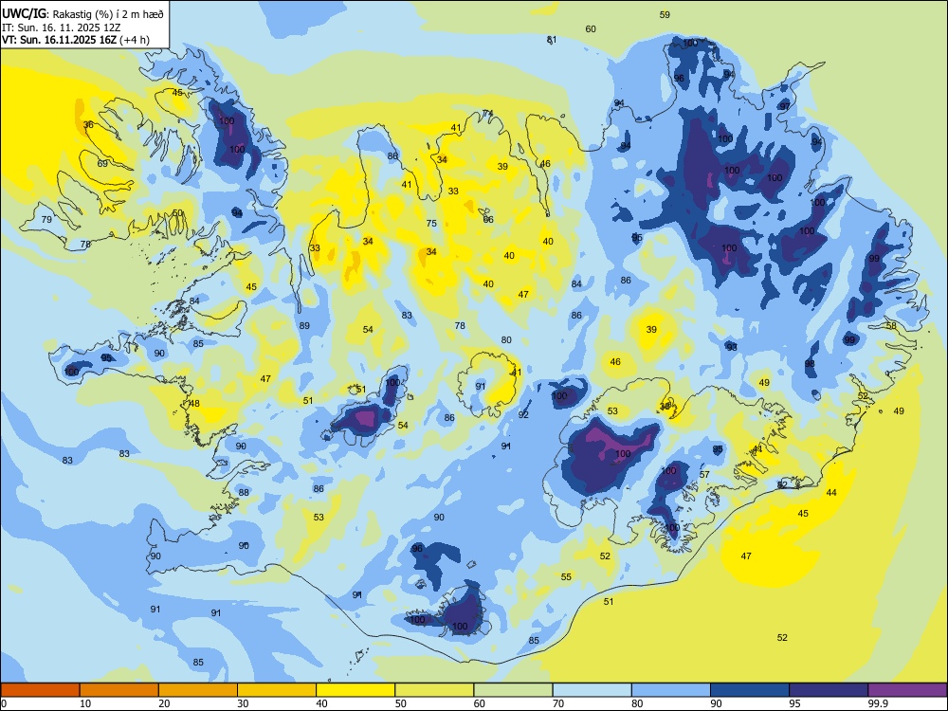948x711 pixels.
Task: Click the color bar tick label '0'
Action: (4, 703)
